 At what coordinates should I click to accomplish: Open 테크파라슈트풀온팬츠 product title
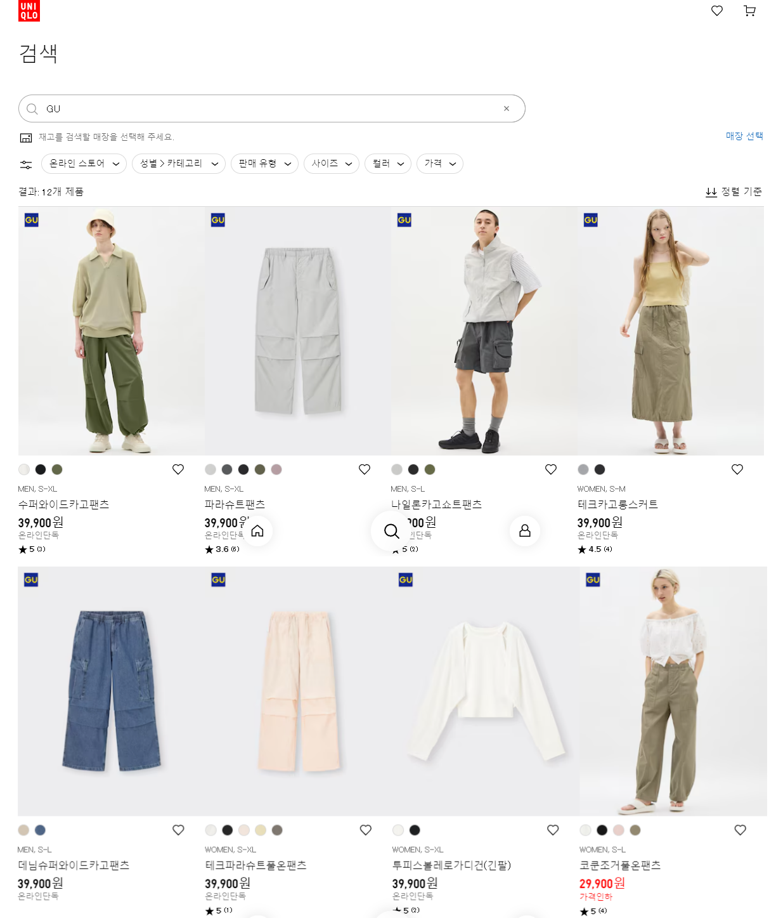point(255,865)
